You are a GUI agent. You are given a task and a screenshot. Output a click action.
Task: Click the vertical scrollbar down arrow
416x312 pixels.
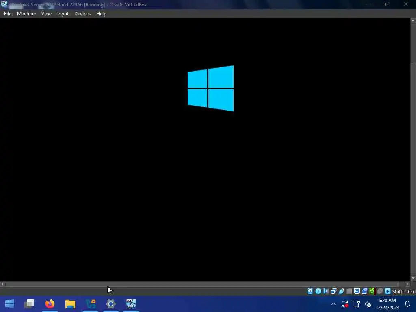(x=413, y=278)
